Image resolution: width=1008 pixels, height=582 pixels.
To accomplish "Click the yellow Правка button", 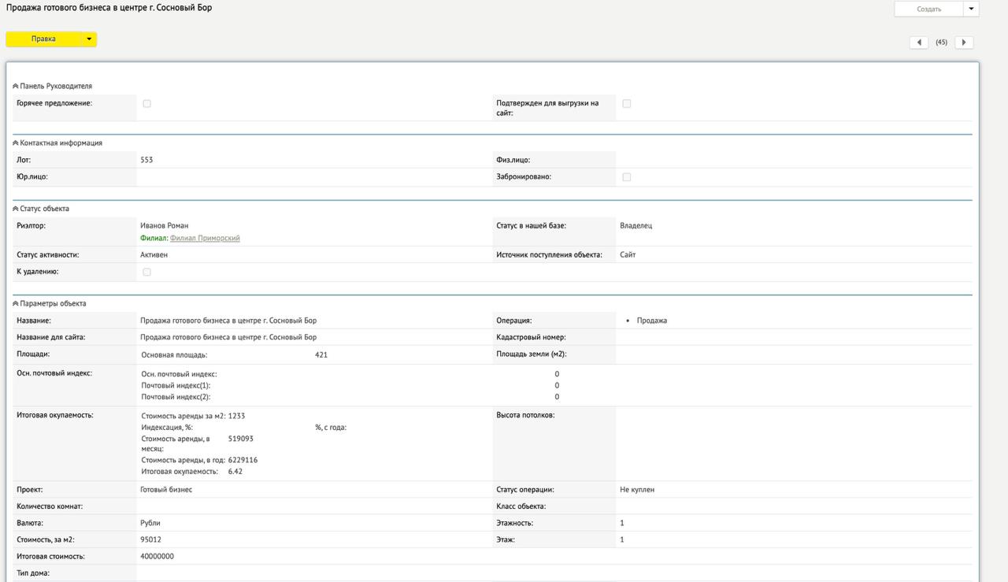I will tap(43, 39).
